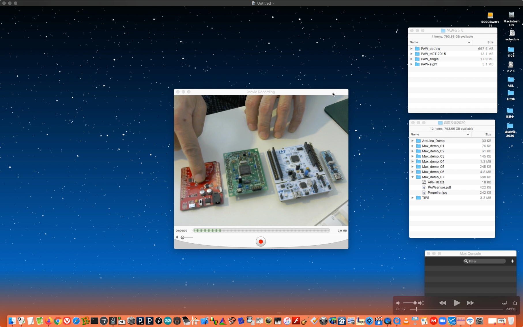Open Zoom from the Dock
This screenshot has width=523, height=327.
(443, 321)
